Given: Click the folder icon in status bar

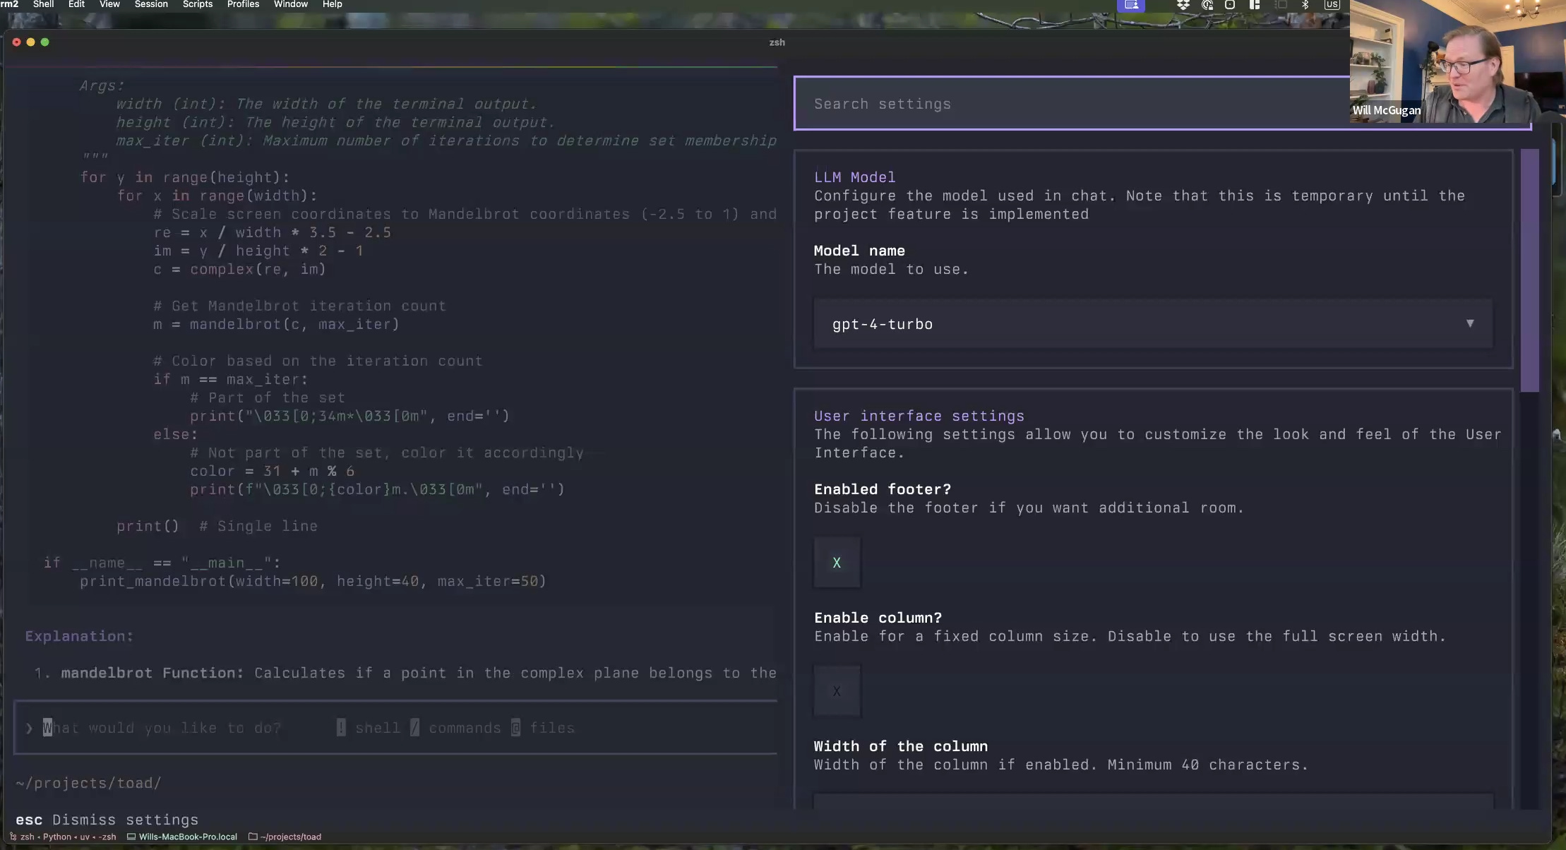Looking at the screenshot, I should coord(253,837).
